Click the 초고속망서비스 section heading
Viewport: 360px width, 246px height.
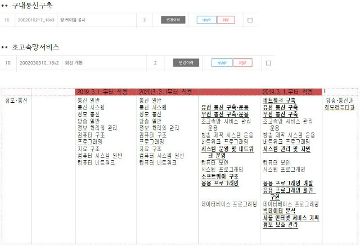(35, 47)
